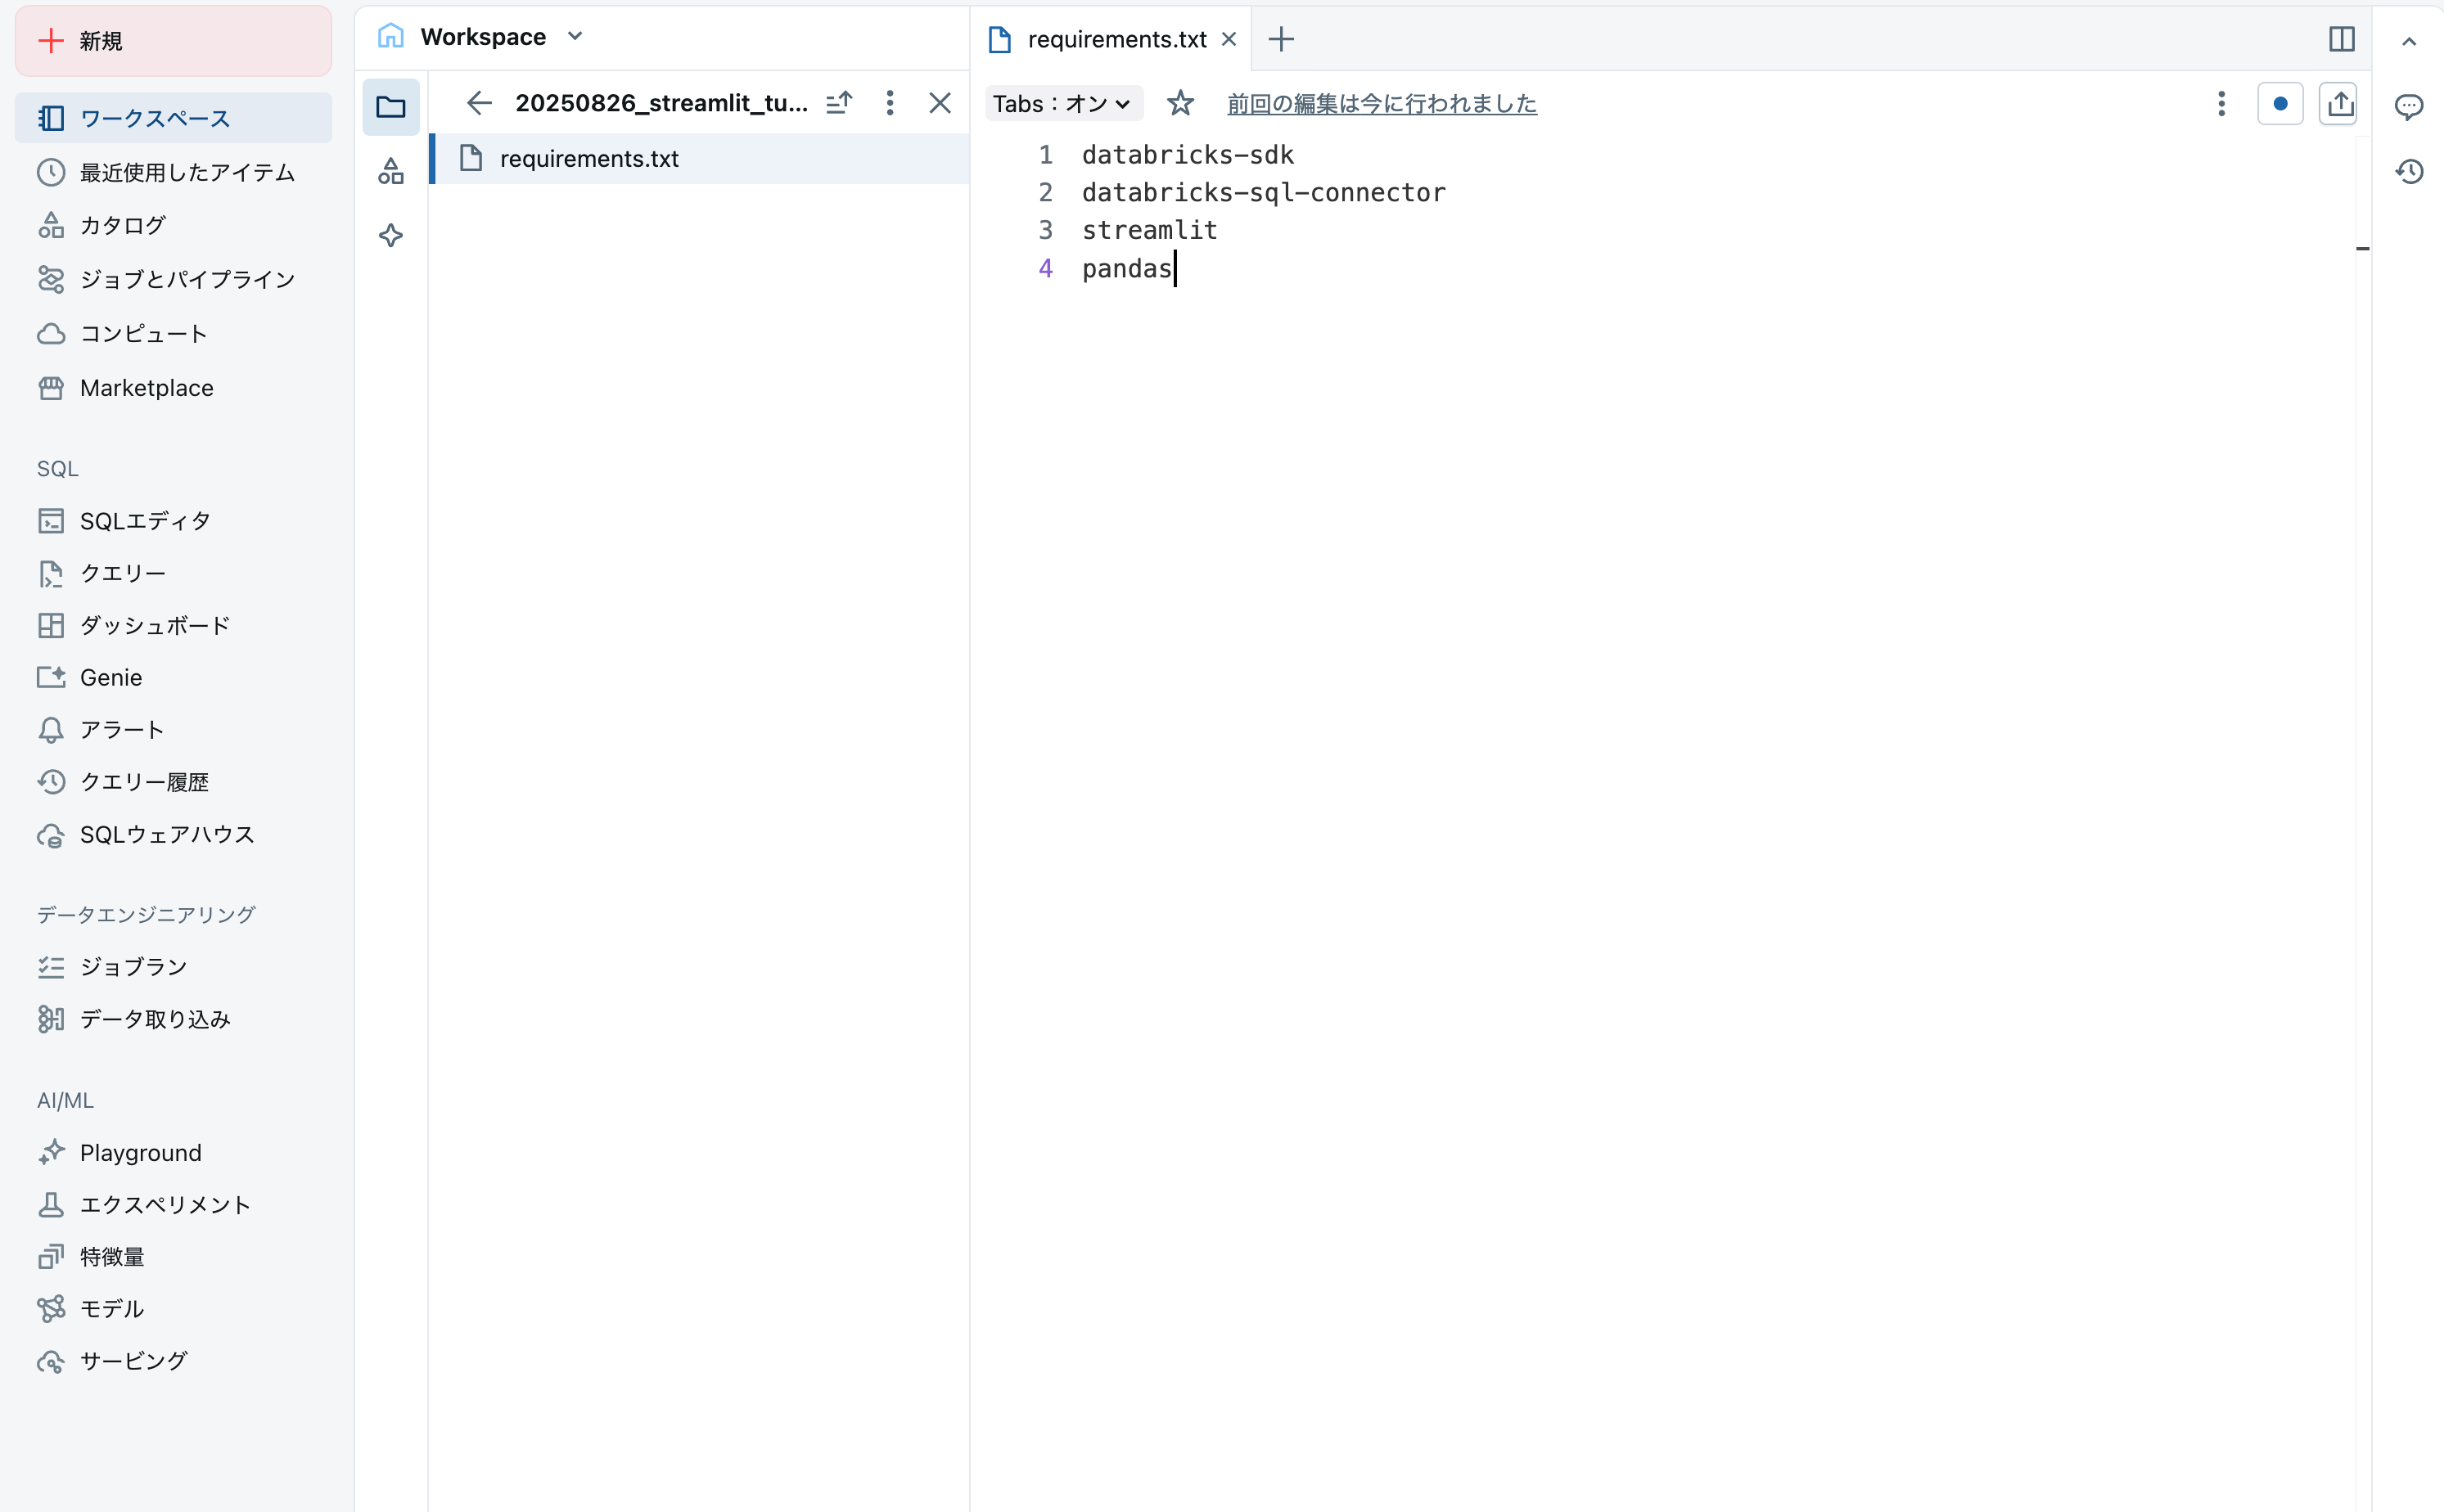Open the Tabs:オン dropdown
This screenshot has width=2444, height=1512.
[x=1062, y=103]
